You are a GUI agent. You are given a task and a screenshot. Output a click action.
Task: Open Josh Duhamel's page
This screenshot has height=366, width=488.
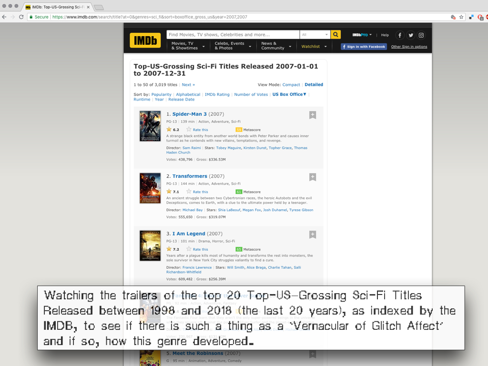[x=275, y=210]
